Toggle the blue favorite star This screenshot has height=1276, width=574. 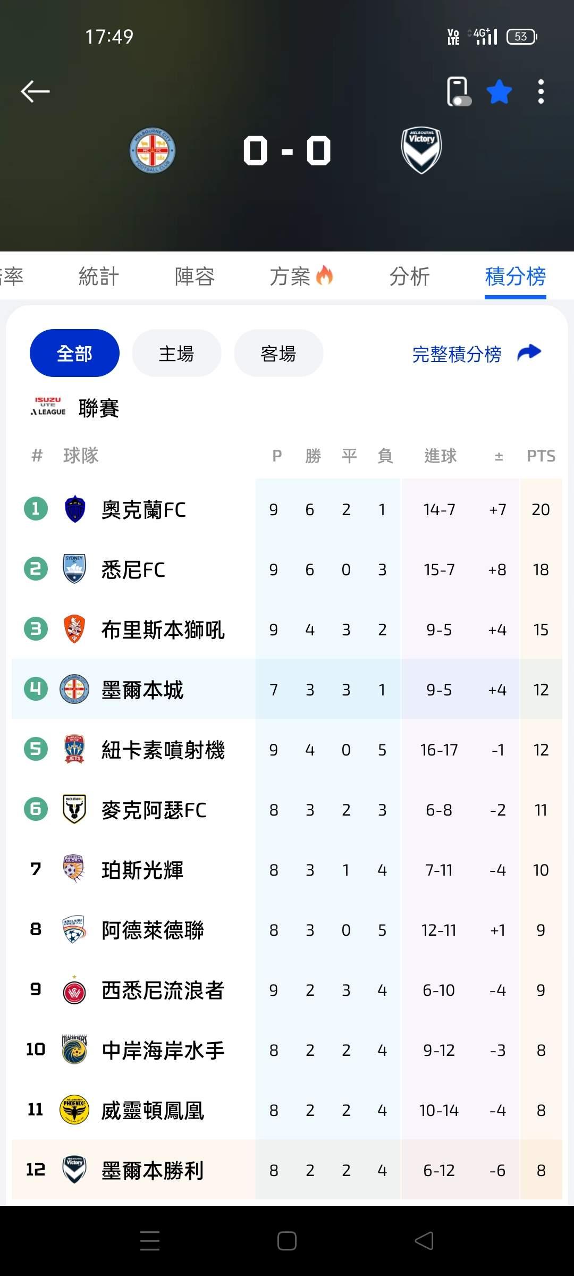499,91
